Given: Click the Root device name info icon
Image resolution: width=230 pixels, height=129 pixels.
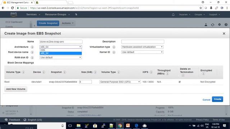Looking at the screenshot, I should (32, 52).
